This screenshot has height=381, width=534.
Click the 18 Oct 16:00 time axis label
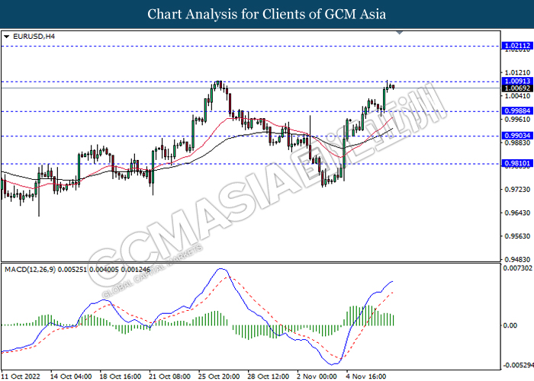tap(121, 376)
